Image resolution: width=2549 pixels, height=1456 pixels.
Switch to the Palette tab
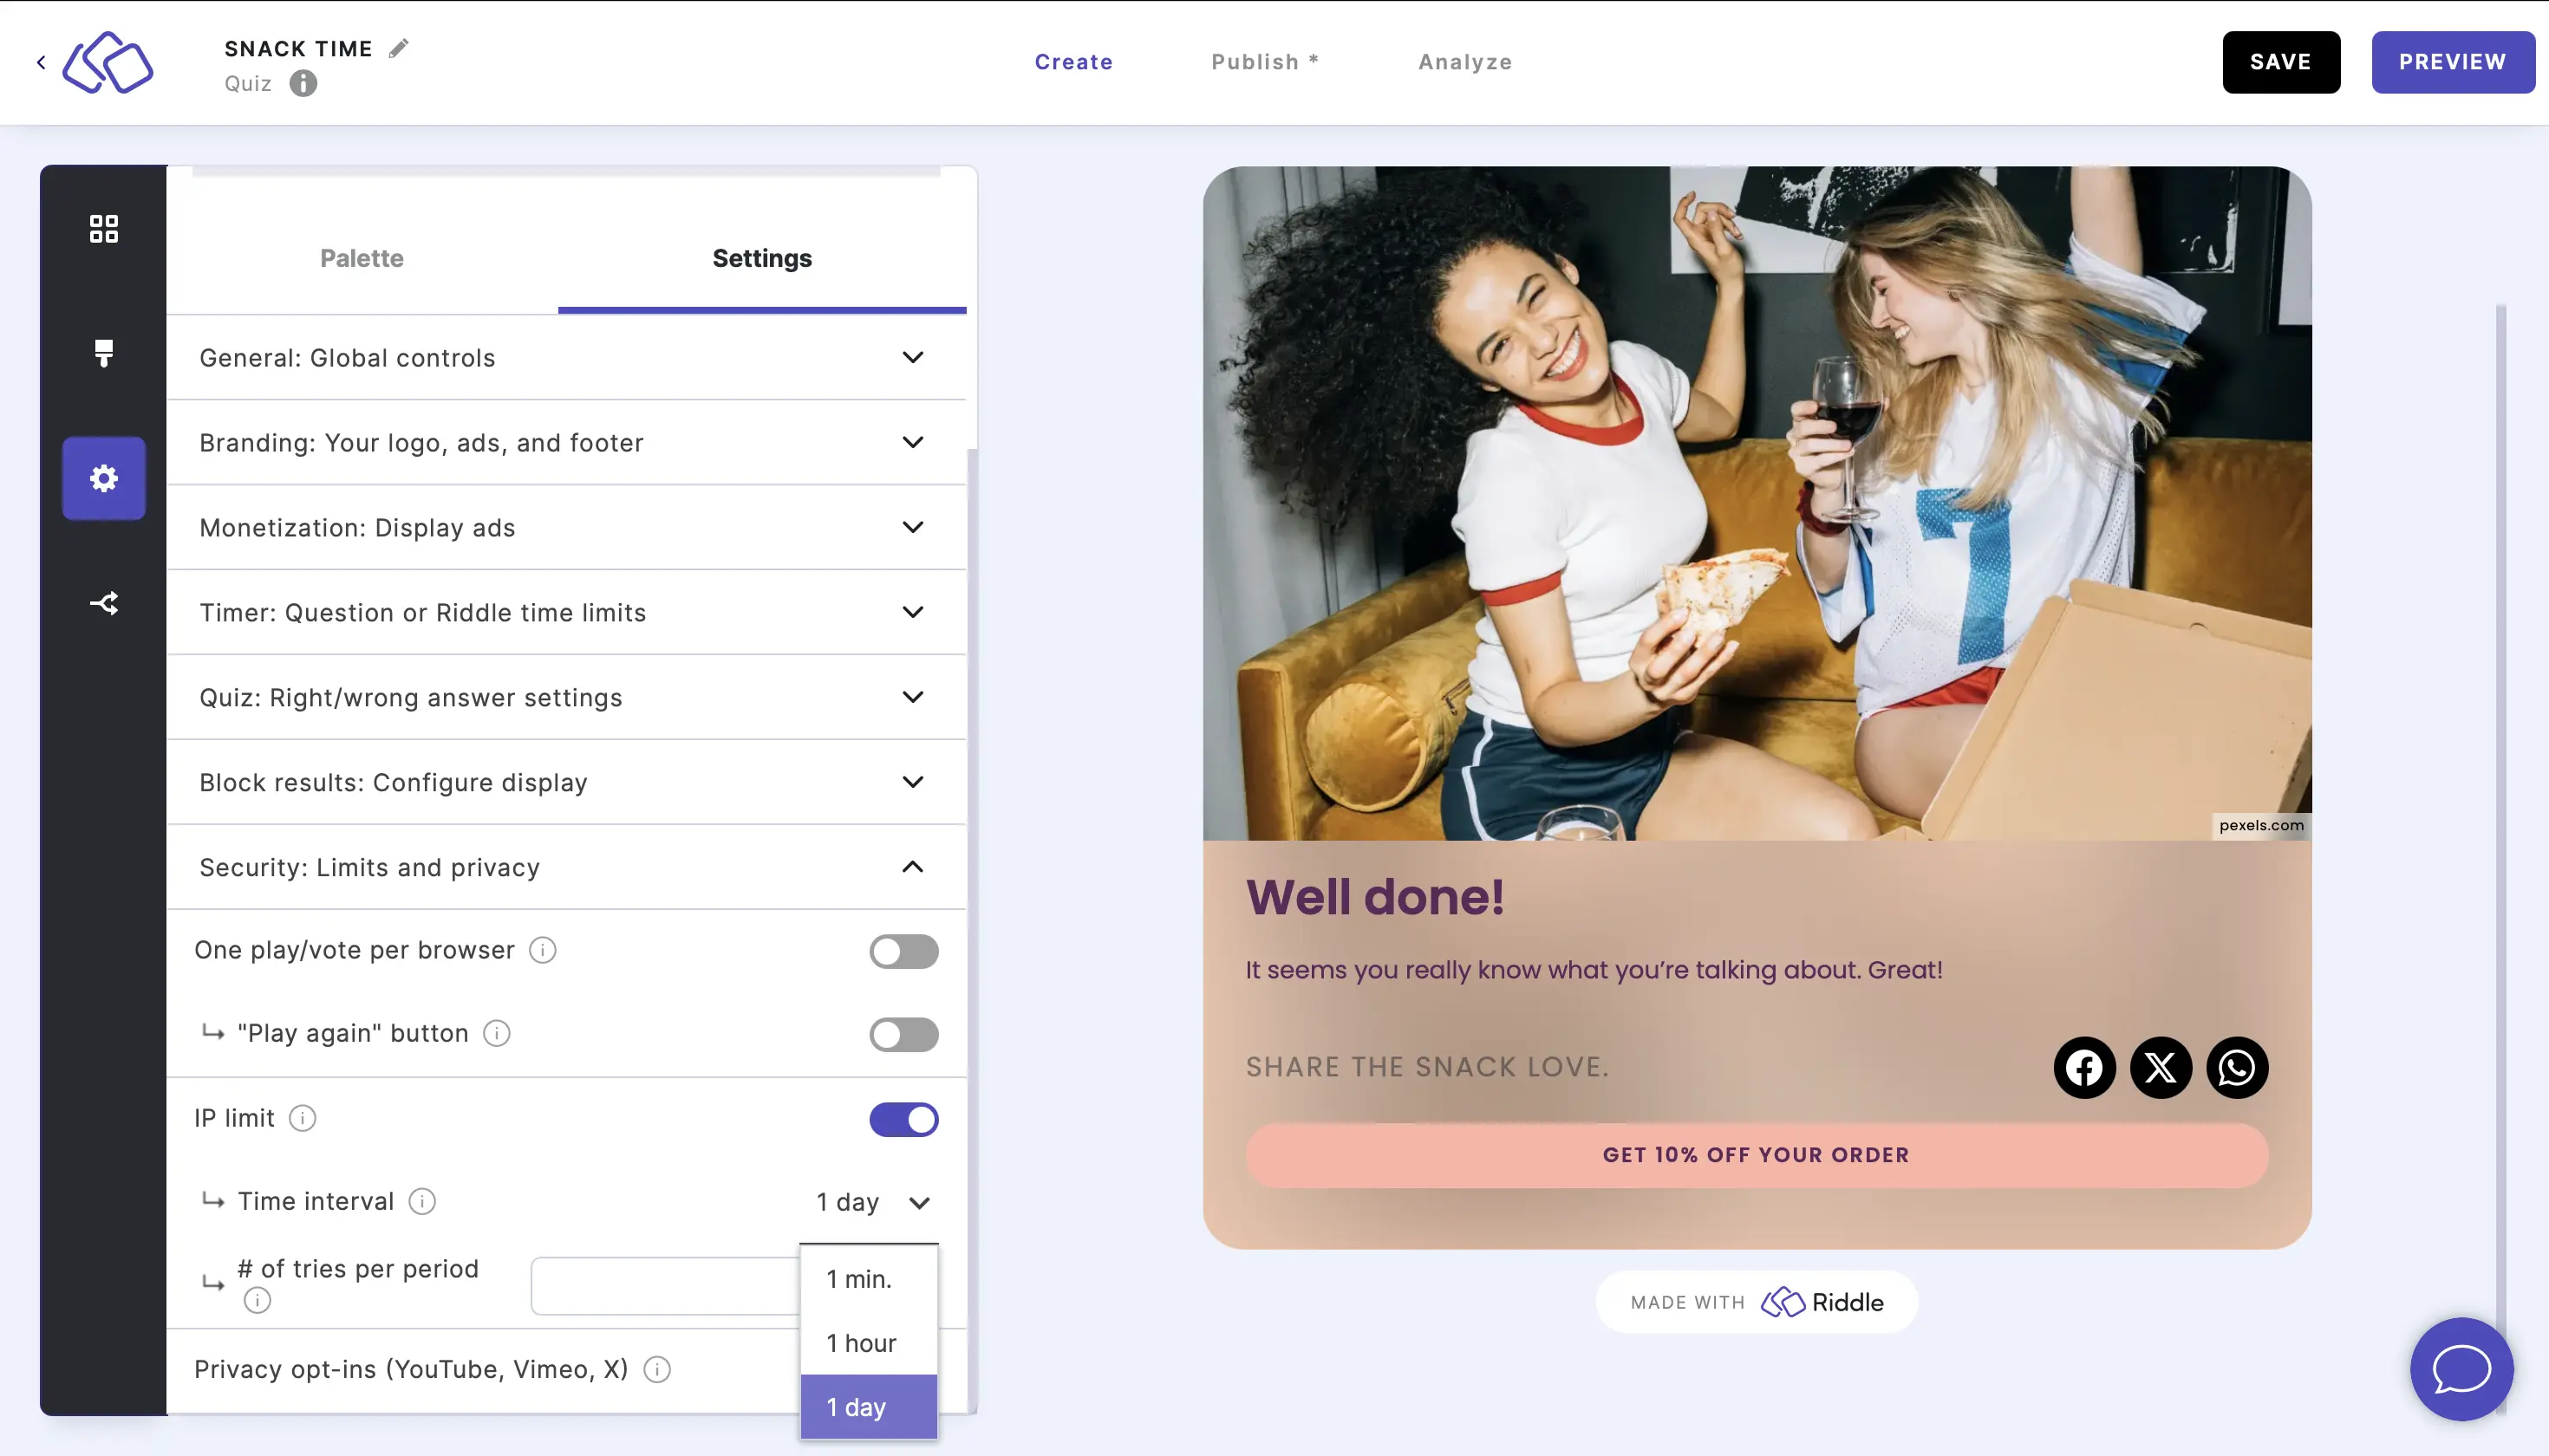tap(362, 257)
